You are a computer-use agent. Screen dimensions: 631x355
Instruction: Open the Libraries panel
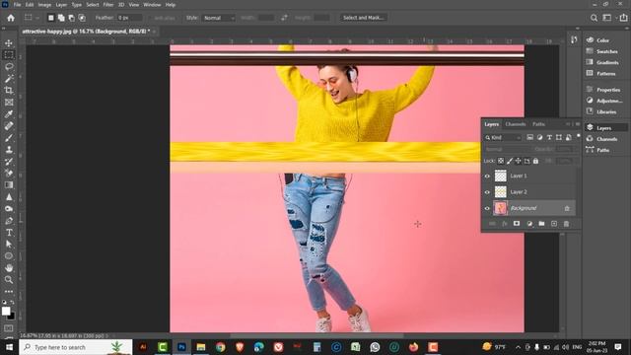606,111
